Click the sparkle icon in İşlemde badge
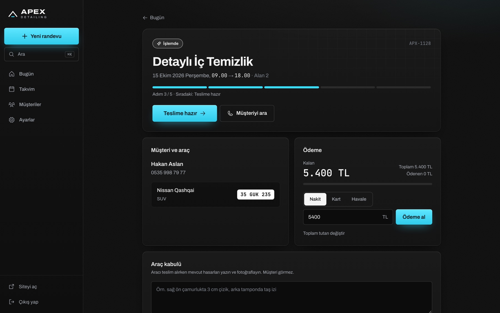Image resolution: width=500 pixels, height=313 pixels. (x=159, y=43)
